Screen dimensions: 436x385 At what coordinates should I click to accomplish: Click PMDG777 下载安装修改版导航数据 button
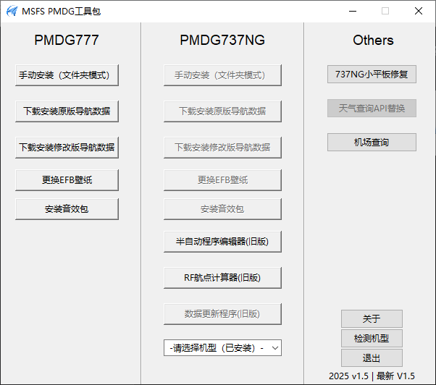[x=67, y=147]
